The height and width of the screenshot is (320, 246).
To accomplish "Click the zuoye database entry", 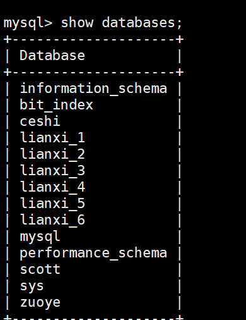I will pyautogui.click(x=40, y=303).
